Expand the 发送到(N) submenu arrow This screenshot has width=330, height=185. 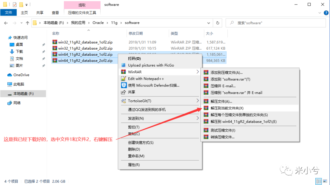197,118
